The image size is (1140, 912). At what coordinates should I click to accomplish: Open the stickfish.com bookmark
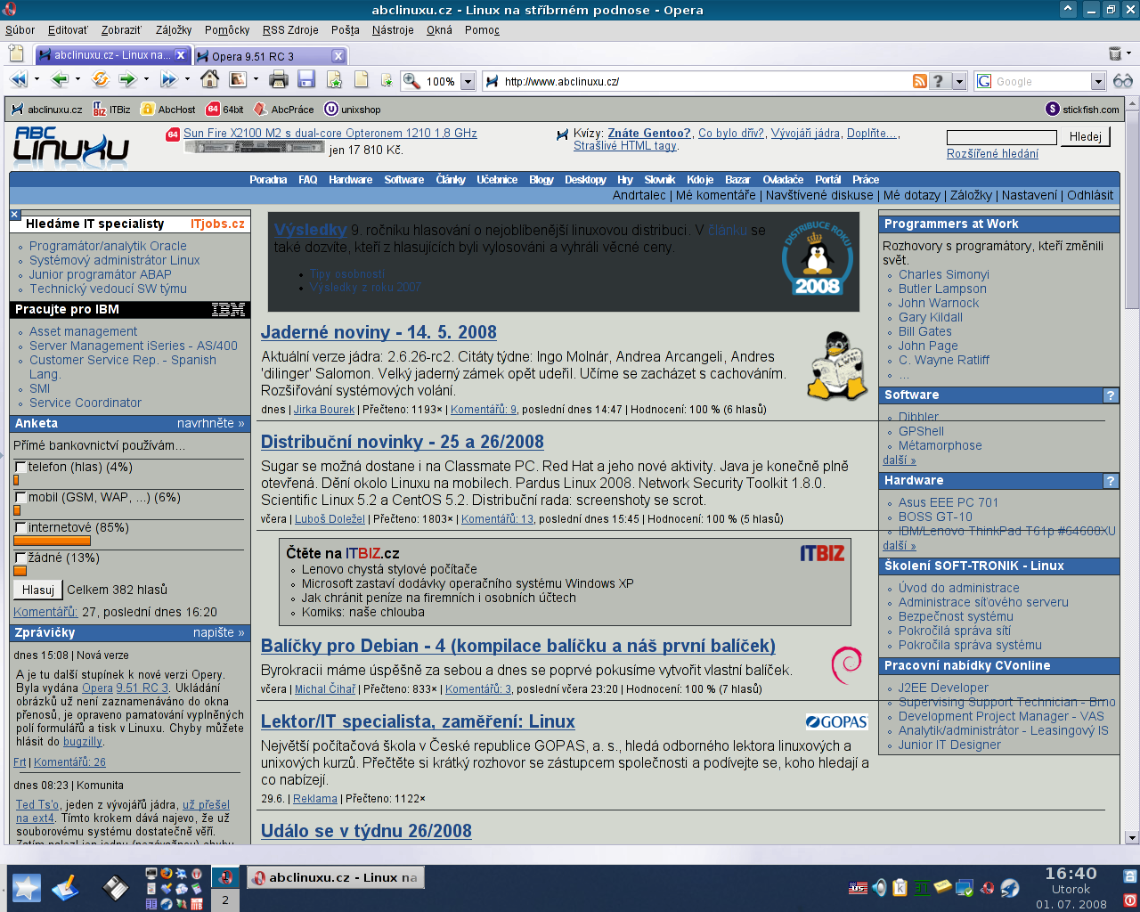1082,110
